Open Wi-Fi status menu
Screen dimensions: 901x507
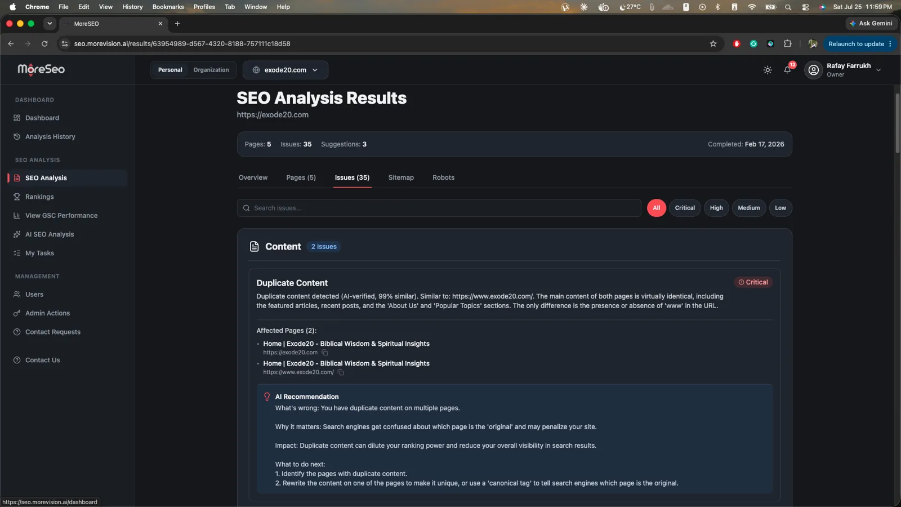(752, 7)
